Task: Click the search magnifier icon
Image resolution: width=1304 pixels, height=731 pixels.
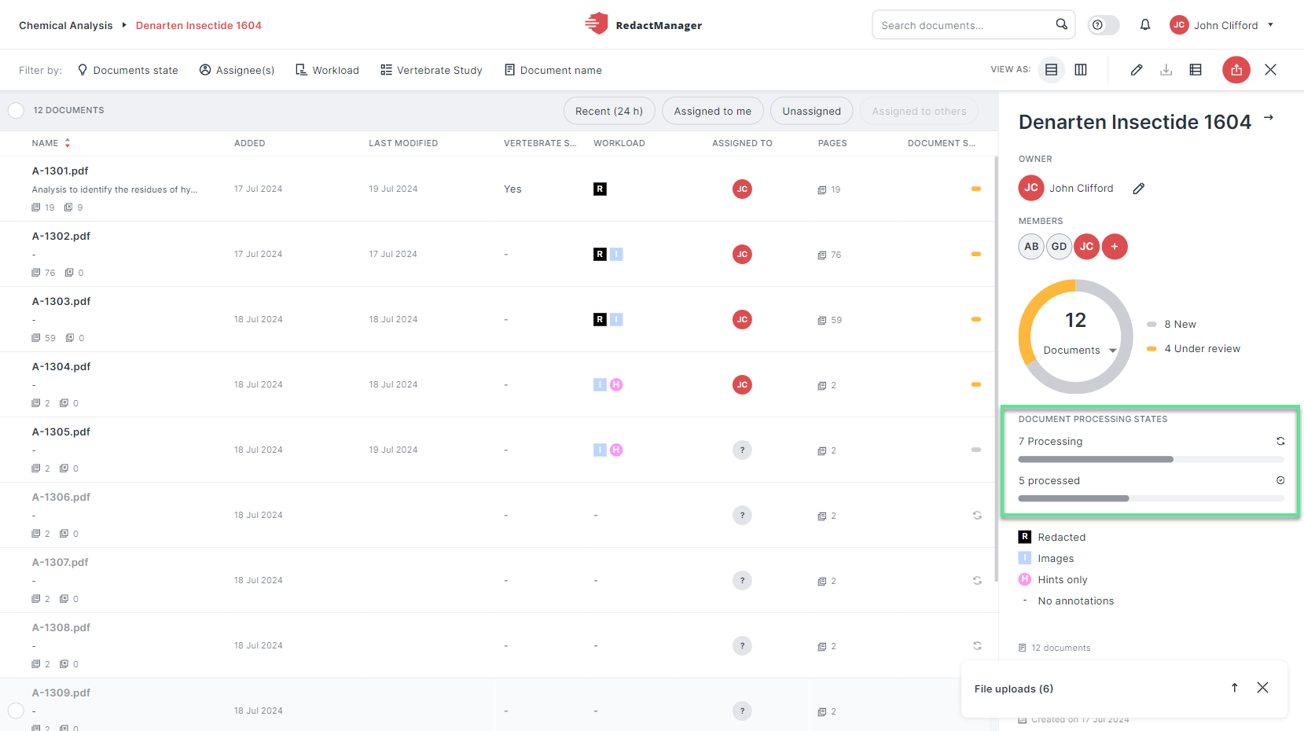Action: pos(1061,24)
